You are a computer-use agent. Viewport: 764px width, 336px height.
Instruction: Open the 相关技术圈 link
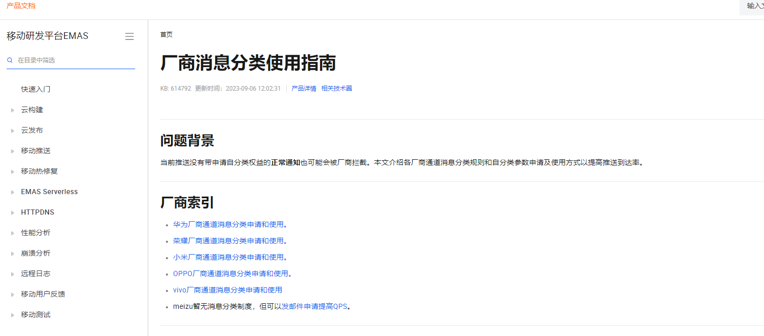pyautogui.click(x=336, y=89)
